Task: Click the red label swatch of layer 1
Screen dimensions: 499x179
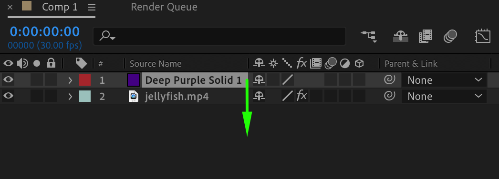Action: click(85, 80)
